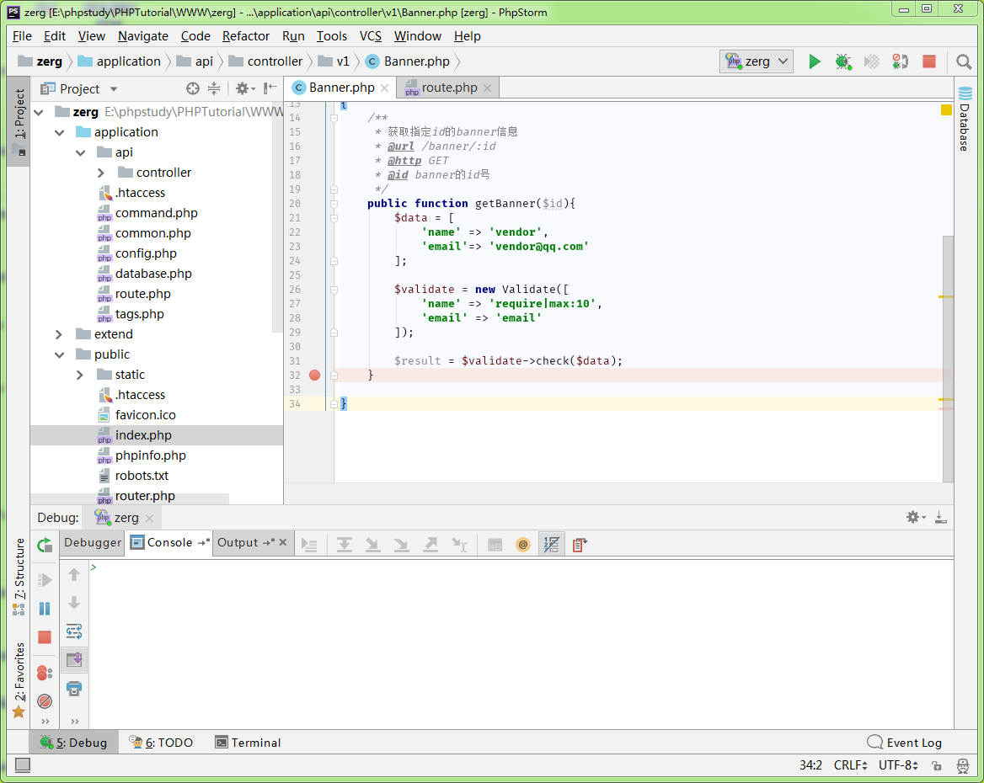Click the Evaluate Expression '@' icon
This screenshot has height=783, width=984.
coord(523,545)
